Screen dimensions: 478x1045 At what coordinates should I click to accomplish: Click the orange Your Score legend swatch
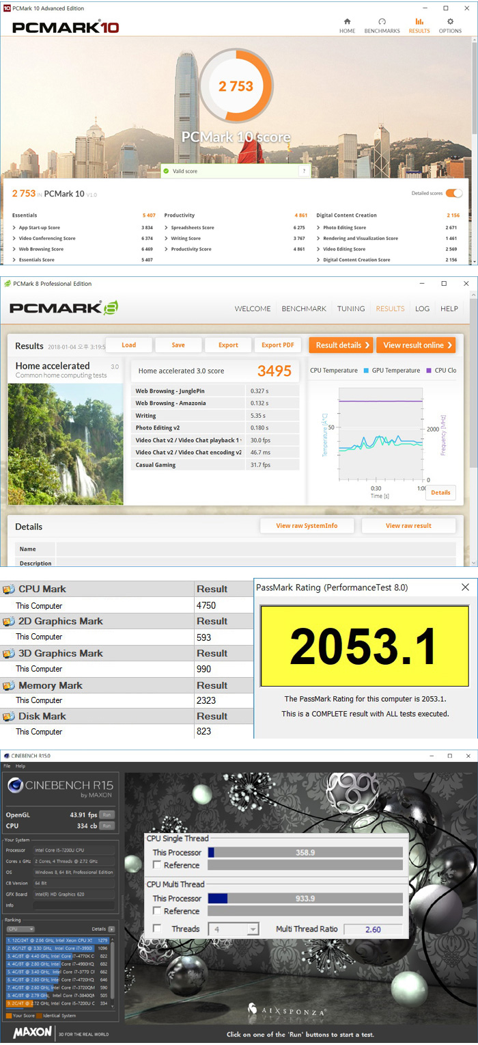click(x=8, y=1016)
